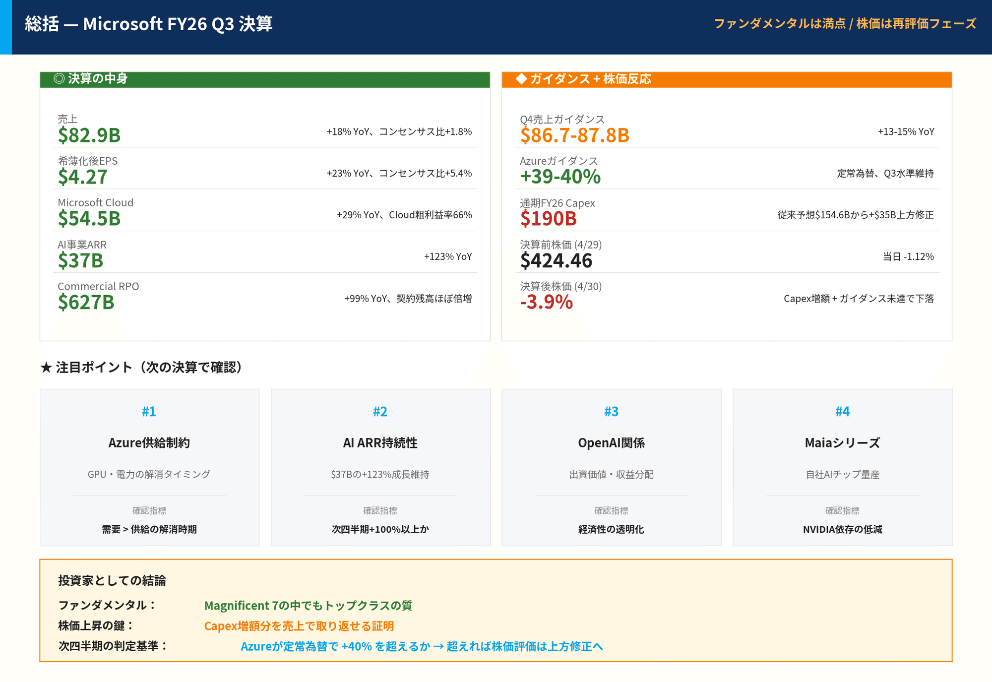The height and width of the screenshot is (682, 992).
Task: Click '+29% YoY、Cloud粗利益率66%' note
Action: [404, 215]
